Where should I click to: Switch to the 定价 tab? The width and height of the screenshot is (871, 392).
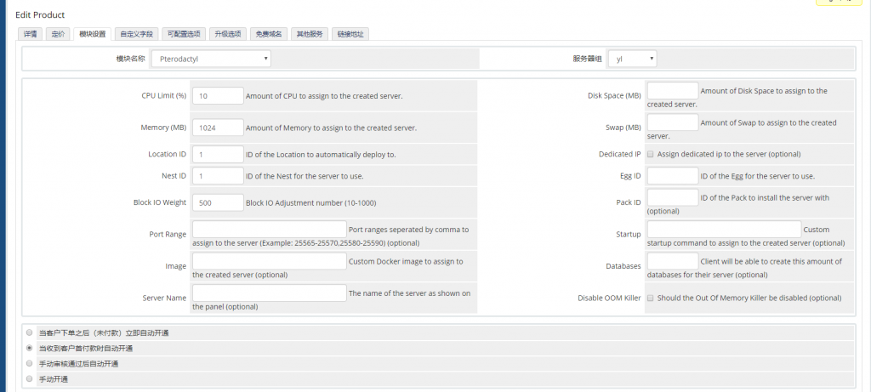pyautogui.click(x=58, y=34)
